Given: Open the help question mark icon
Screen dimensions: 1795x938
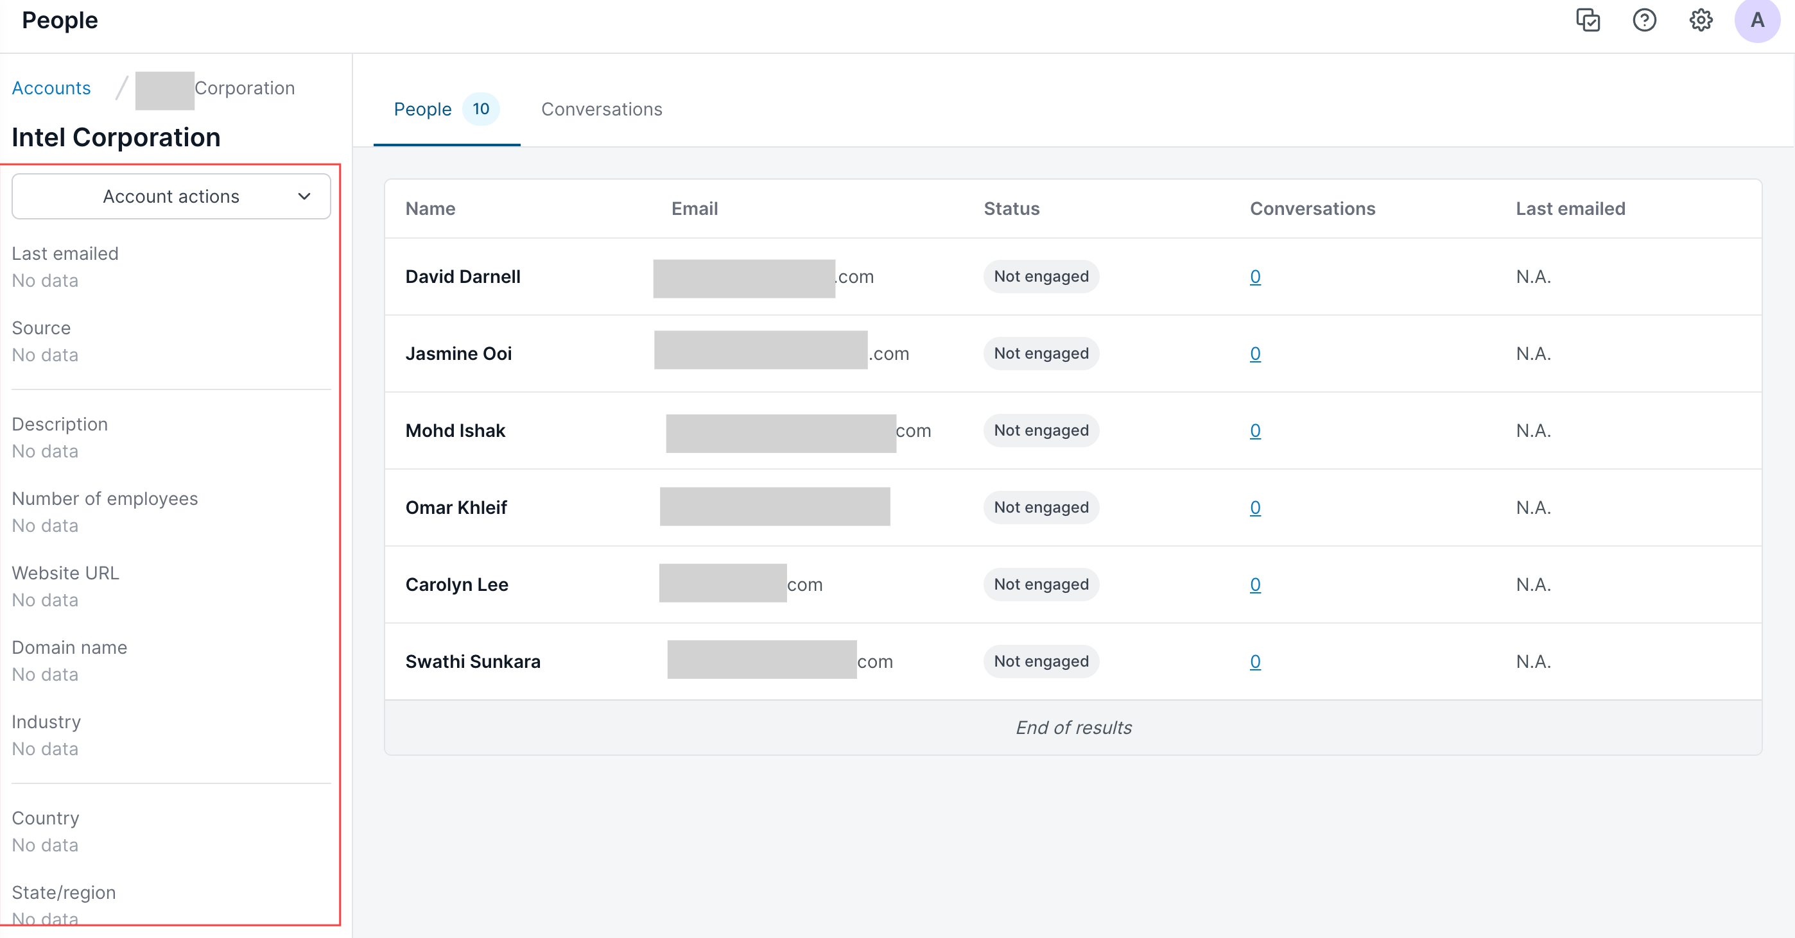Looking at the screenshot, I should click(1645, 20).
